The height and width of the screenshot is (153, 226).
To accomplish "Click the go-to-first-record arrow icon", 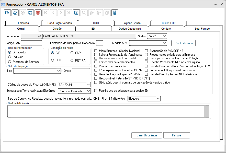I will (x=46, y=13).
